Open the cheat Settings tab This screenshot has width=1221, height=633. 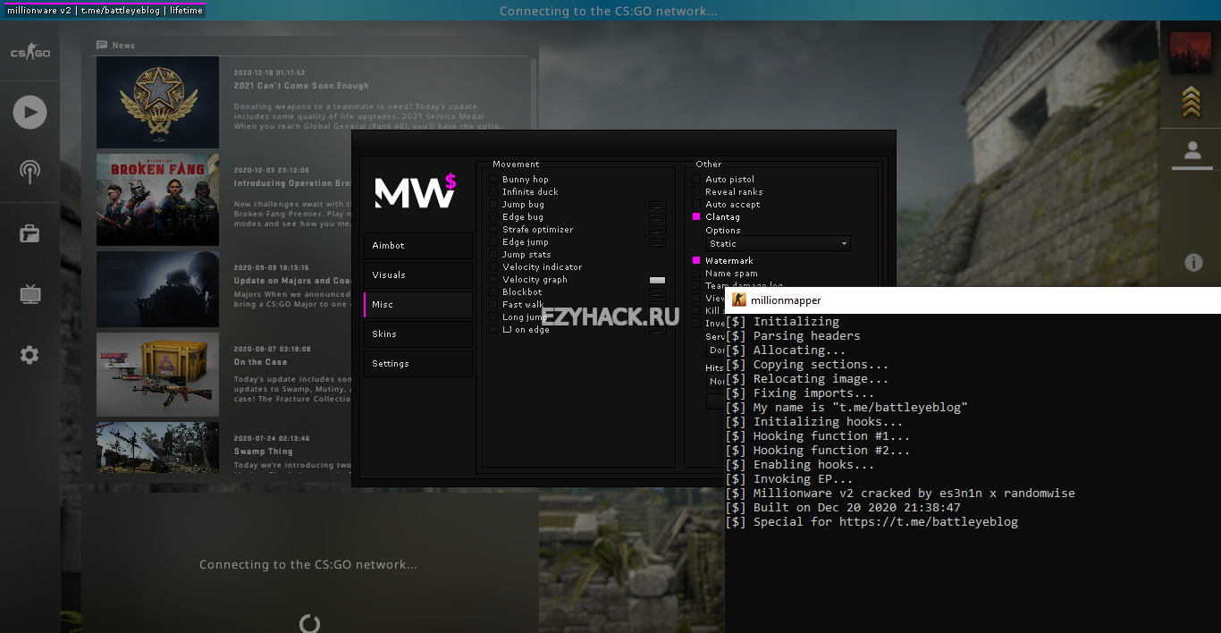point(417,364)
